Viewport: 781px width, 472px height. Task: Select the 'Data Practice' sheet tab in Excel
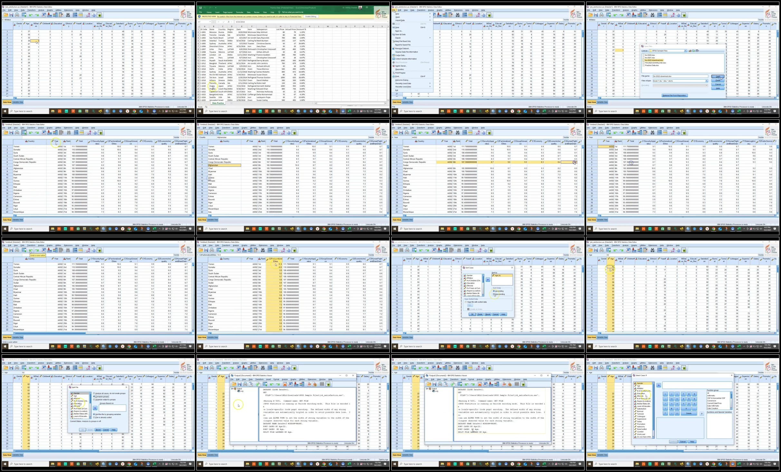click(218, 103)
